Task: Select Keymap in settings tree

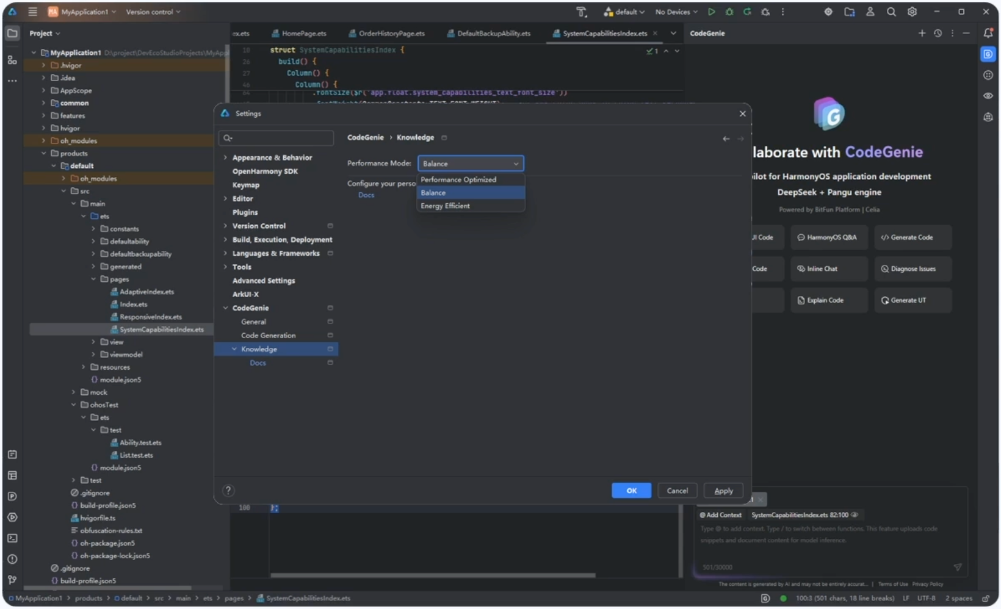Action: pos(245,185)
